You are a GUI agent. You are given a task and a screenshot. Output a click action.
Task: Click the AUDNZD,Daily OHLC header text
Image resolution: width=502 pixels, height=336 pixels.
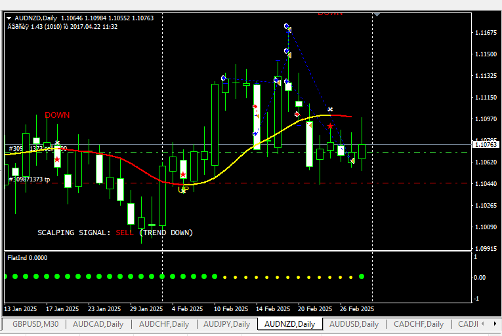tap(84, 18)
